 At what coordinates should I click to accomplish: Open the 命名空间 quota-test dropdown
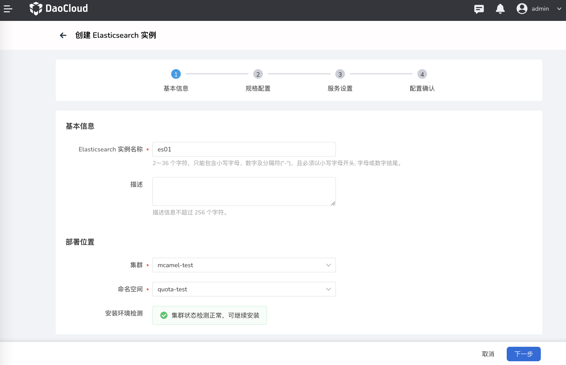click(x=244, y=289)
